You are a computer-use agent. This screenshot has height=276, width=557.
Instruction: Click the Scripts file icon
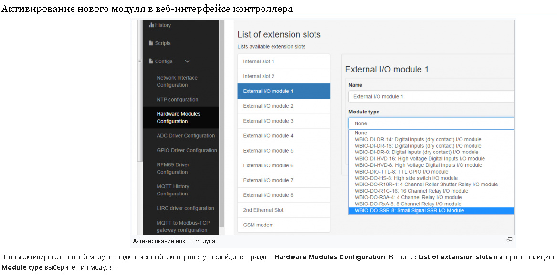[151, 43]
